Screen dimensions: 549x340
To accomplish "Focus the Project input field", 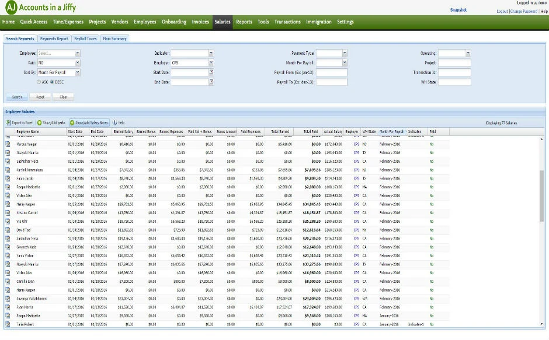I will (x=454, y=62).
